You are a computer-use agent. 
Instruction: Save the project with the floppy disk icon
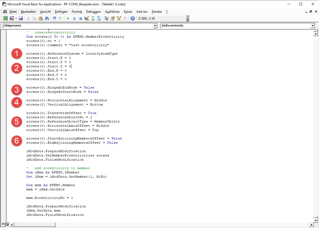point(21,18)
